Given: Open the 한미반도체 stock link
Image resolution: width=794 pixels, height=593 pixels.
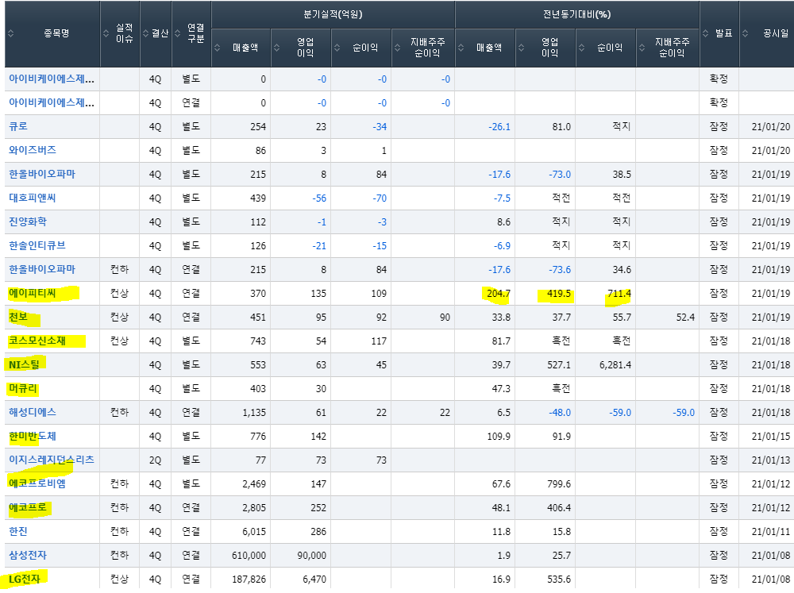Looking at the screenshot, I should [33, 436].
